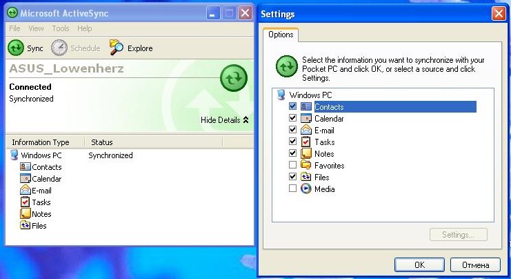This screenshot has height=279, width=511.
Task: Close the Settings dialog
Action: (499, 14)
